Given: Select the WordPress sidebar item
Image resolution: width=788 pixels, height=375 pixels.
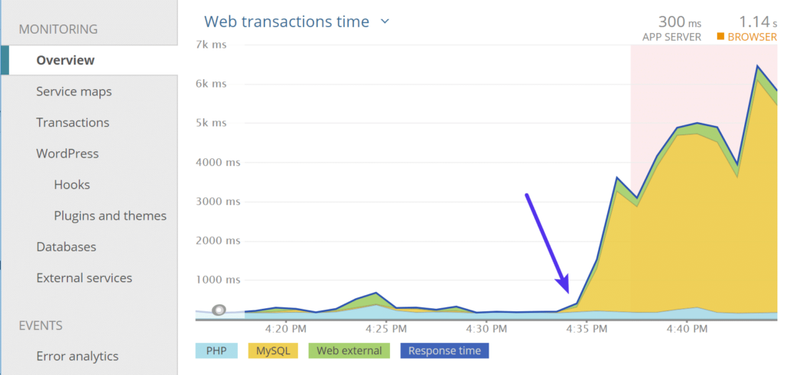Looking at the screenshot, I should (67, 154).
